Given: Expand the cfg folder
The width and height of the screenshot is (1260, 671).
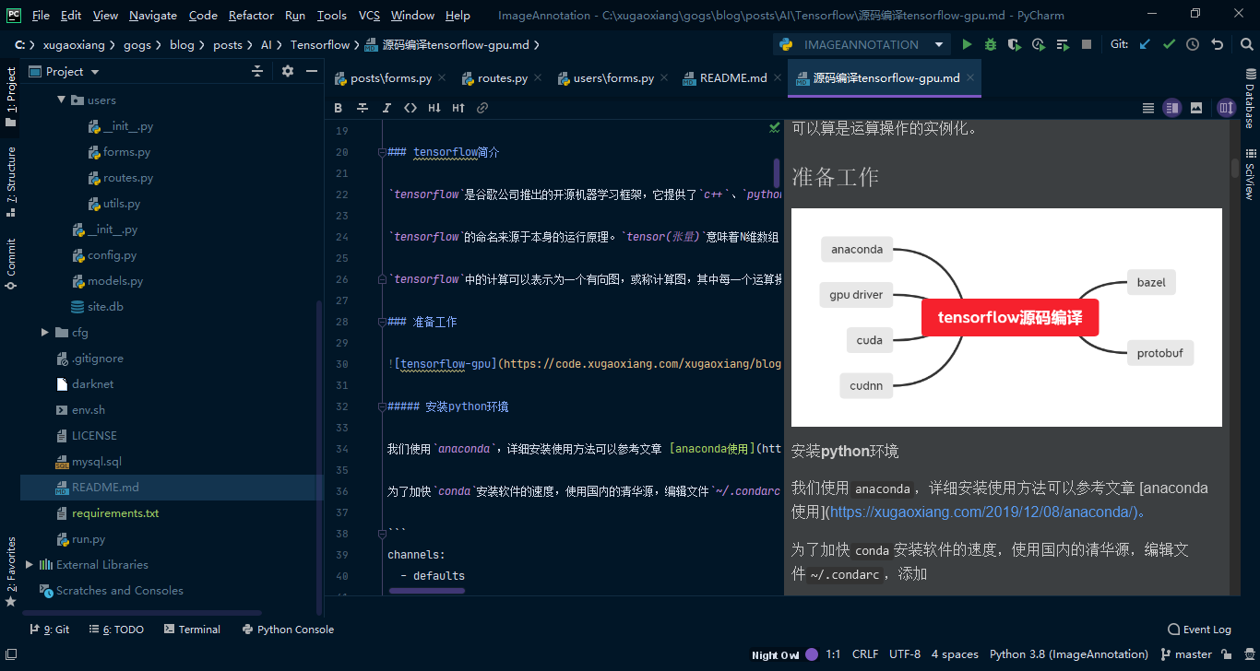Looking at the screenshot, I should (x=45, y=332).
